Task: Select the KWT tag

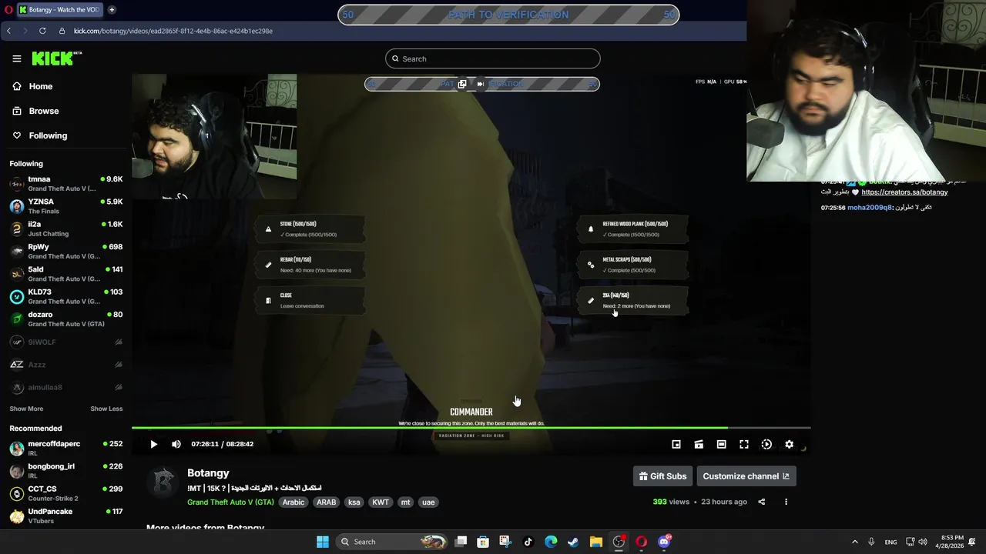Action: pos(381,502)
